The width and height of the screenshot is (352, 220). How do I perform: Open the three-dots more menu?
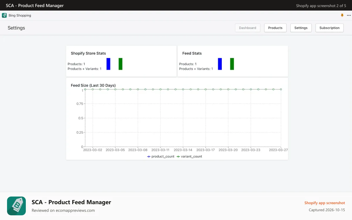point(349,16)
